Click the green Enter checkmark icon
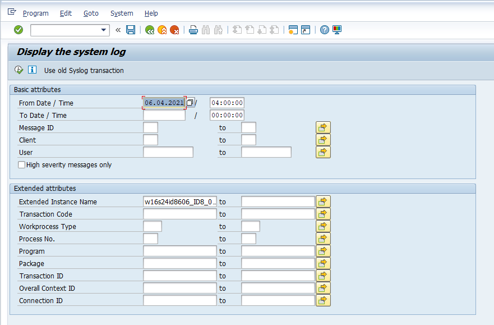The width and height of the screenshot is (494, 325). 19,30
